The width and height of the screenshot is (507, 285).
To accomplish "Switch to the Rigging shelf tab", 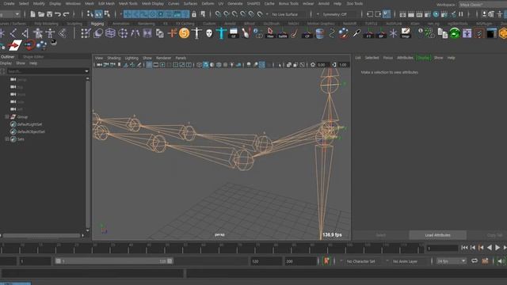I will click(x=97, y=24).
